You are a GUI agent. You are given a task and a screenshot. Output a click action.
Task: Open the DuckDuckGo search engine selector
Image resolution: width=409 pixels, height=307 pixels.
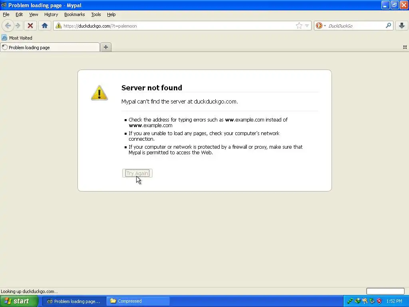pyautogui.click(x=321, y=26)
